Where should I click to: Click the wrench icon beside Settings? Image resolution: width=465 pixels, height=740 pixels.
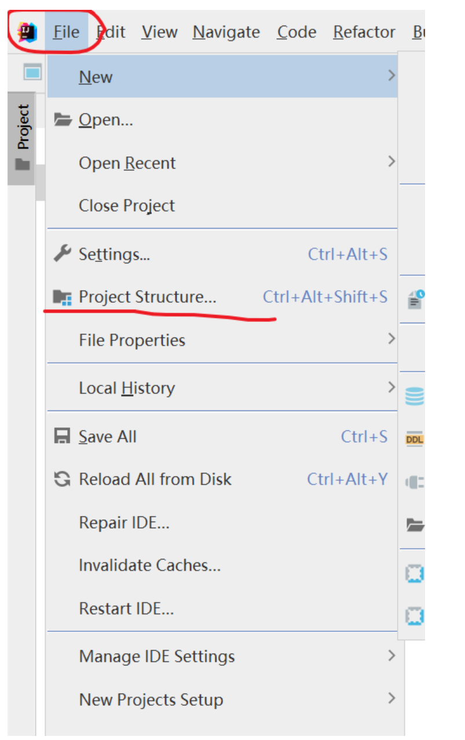click(x=62, y=254)
